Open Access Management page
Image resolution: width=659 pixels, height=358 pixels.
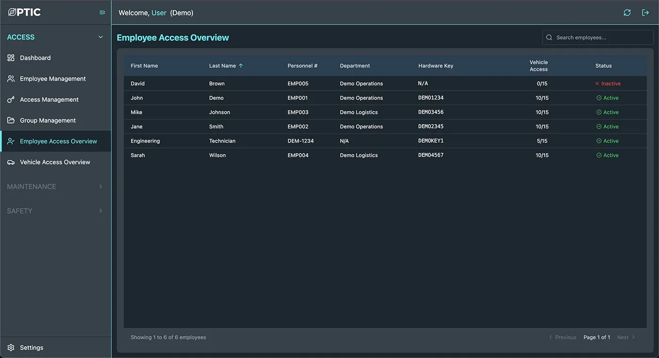coord(56,100)
